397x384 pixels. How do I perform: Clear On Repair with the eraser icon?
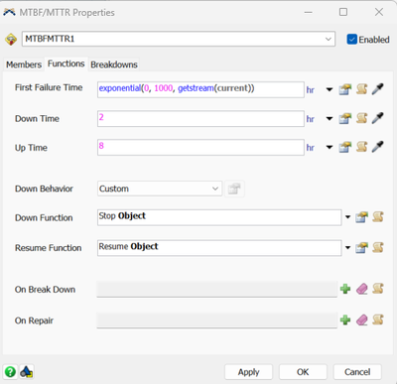click(362, 320)
